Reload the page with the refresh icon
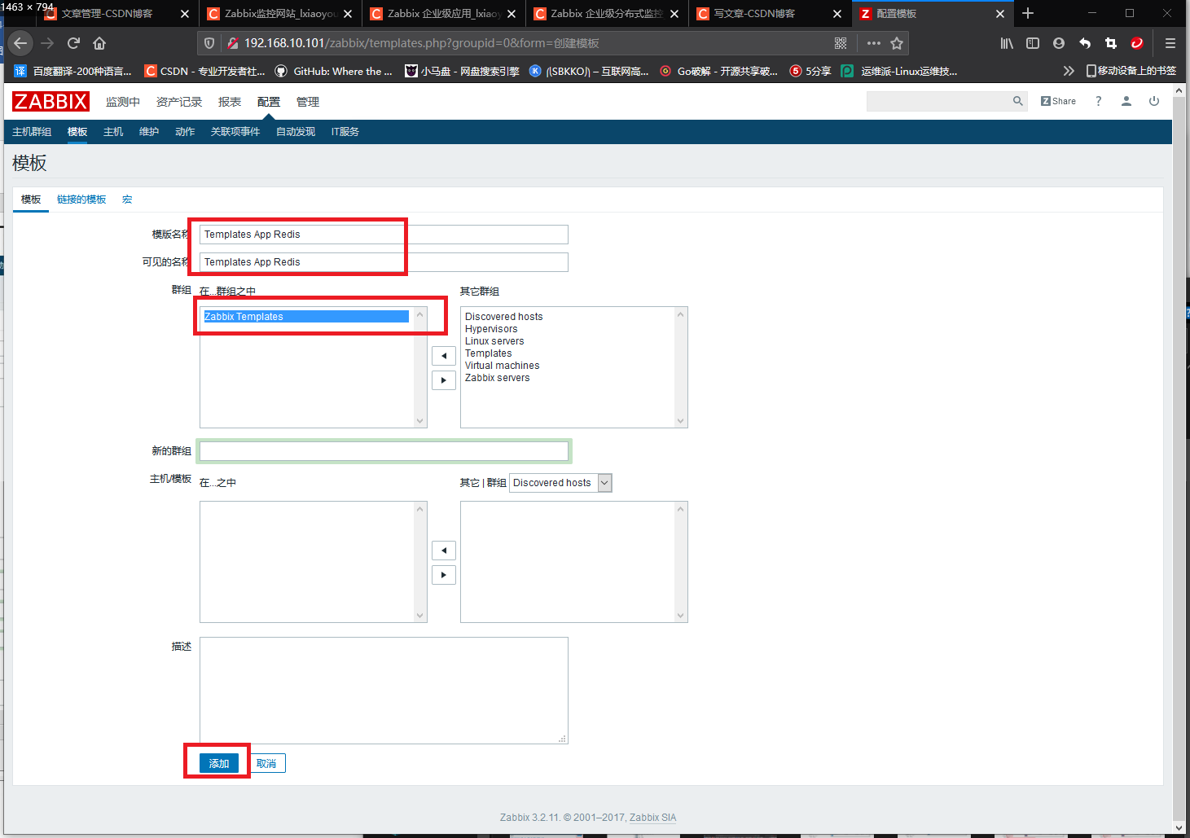 [x=73, y=43]
